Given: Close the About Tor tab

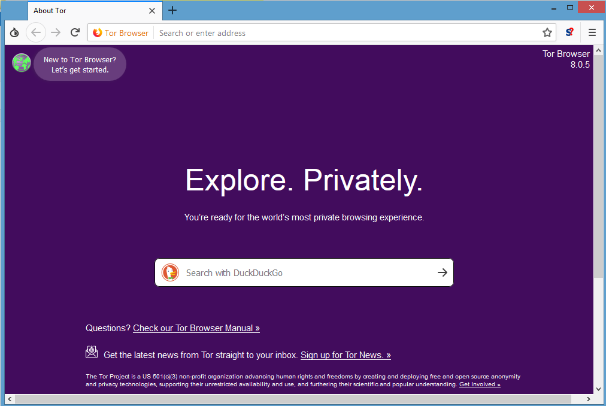Looking at the screenshot, I should click(x=152, y=11).
